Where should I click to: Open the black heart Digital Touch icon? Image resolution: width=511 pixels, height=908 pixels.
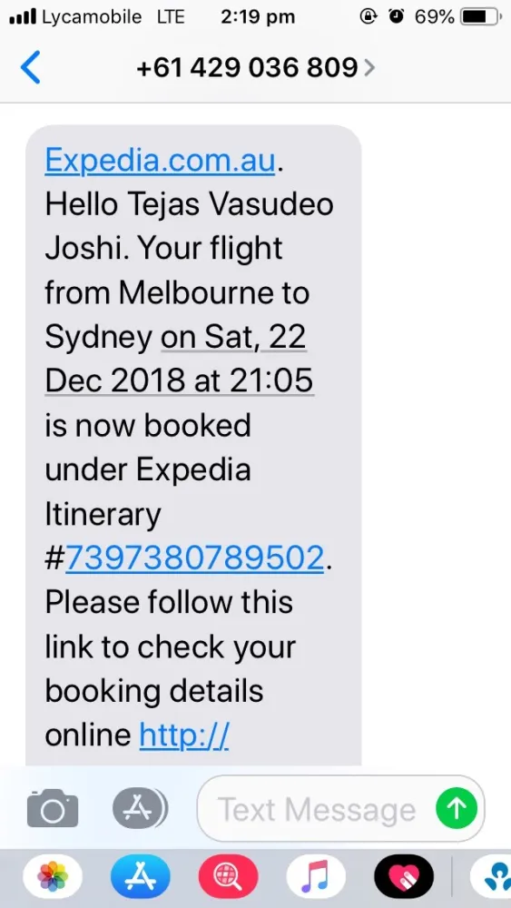[x=404, y=876]
